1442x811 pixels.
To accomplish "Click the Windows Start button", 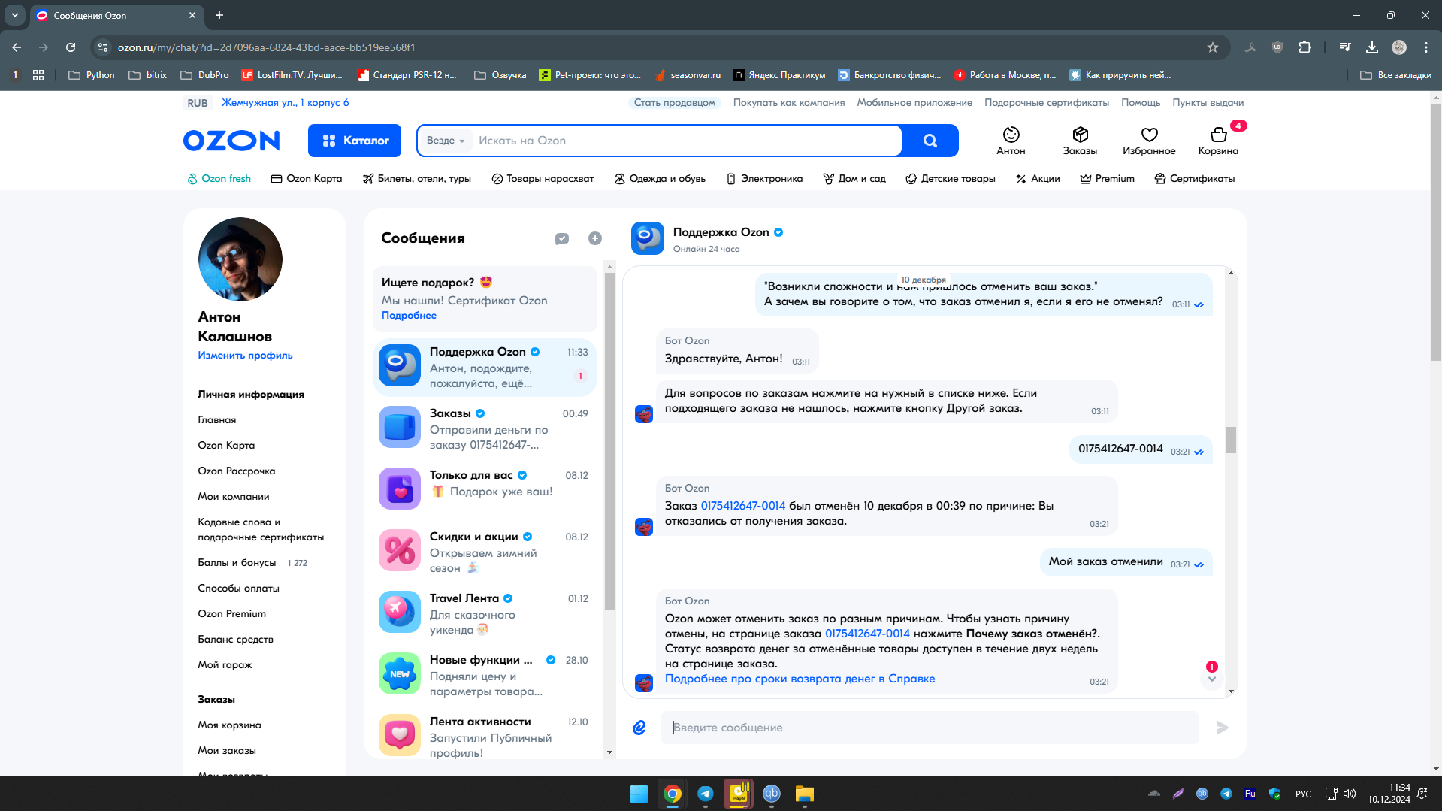I will click(639, 794).
